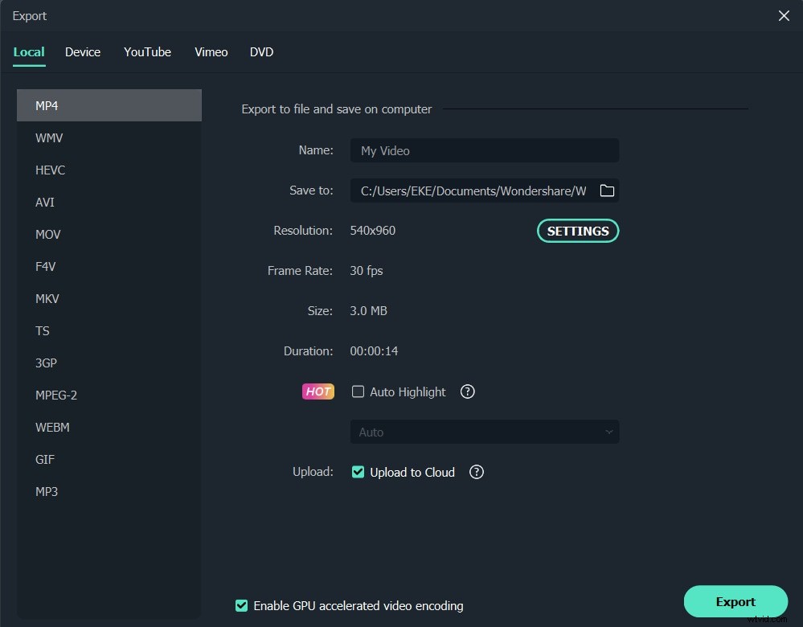Uncheck Upload to Cloud
Viewport: 803px width, 627px height.
358,472
